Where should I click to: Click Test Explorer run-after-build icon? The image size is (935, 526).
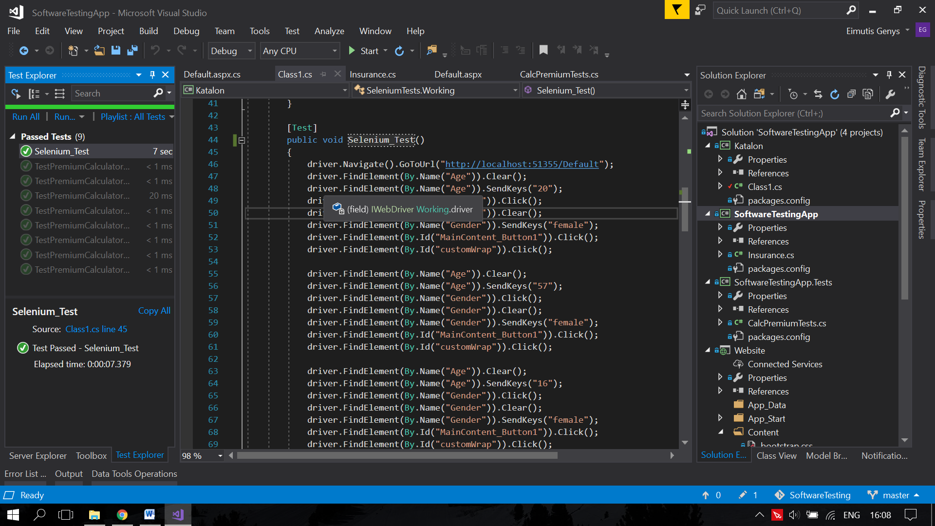click(16, 94)
